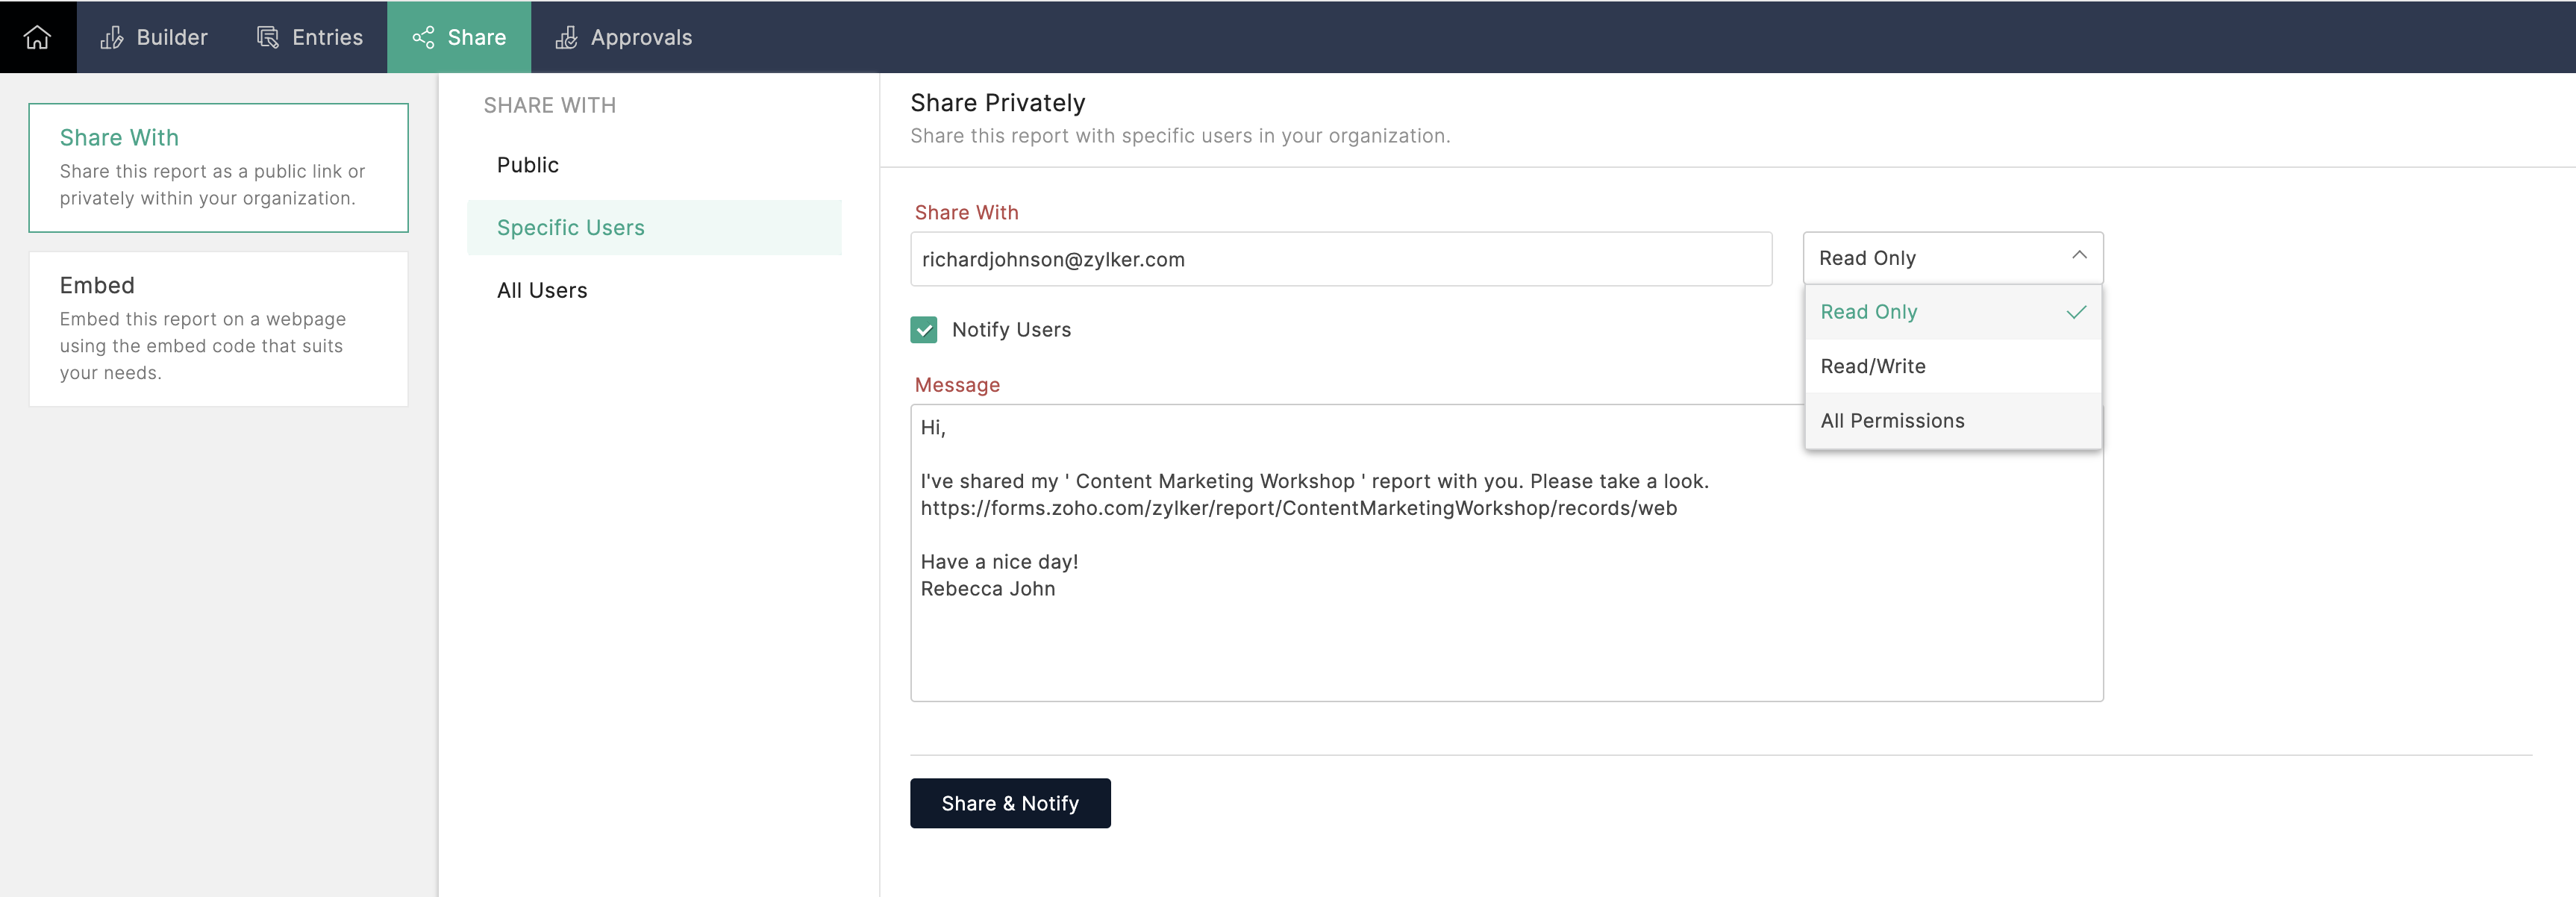Click the Share With email input field
2576x897 pixels.
[x=1340, y=260]
